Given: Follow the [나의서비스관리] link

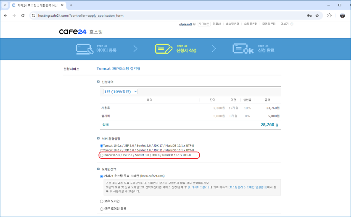Looking at the screenshot, I should [x=198, y=187].
